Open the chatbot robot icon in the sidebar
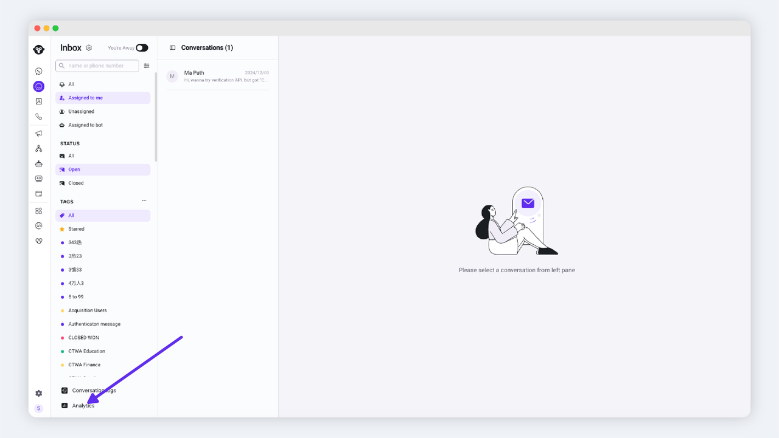Screen dimensions: 779x438 click(39, 164)
